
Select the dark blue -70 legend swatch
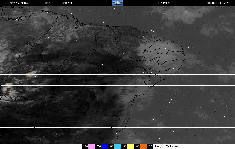pyautogui.click(x=104, y=146)
